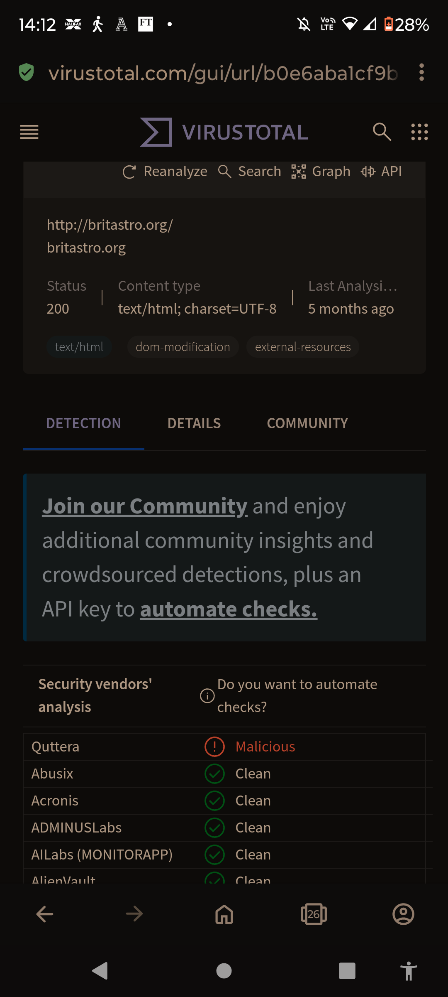This screenshot has width=448, height=997.
Task: Tap the Android home navigation button
Action: [224, 971]
